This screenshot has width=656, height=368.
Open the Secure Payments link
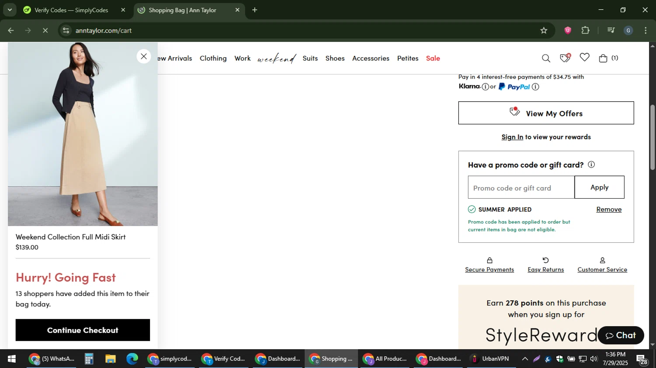[x=489, y=270]
